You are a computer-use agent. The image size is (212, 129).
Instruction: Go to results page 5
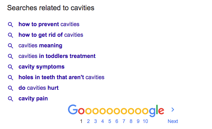(x=110, y=121)
